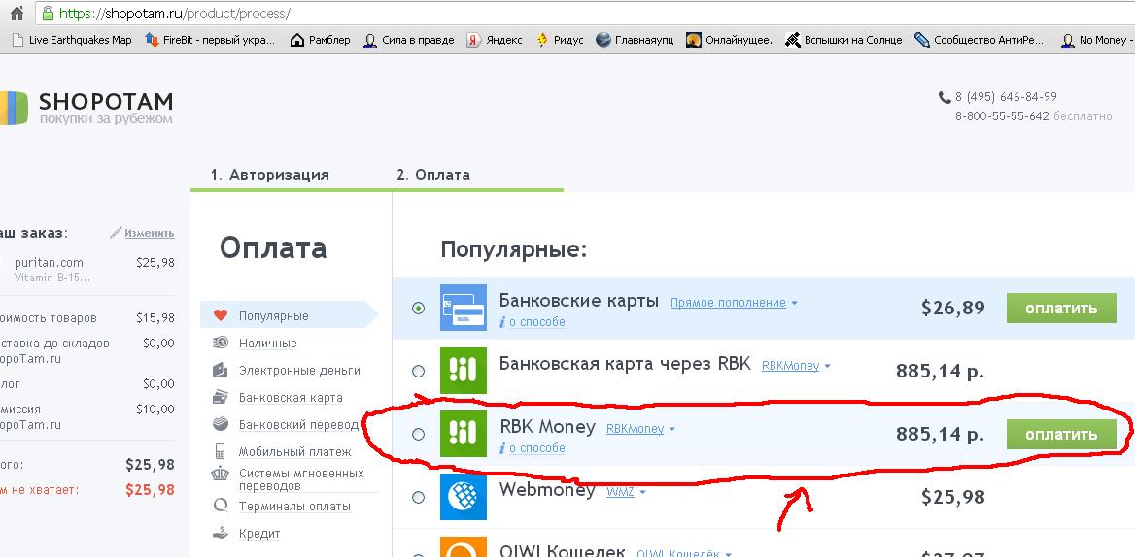The height and width of the screenshot is (557, 1135).
Task: Open the FireBit bookmark
Action: [x=211, y=40]
